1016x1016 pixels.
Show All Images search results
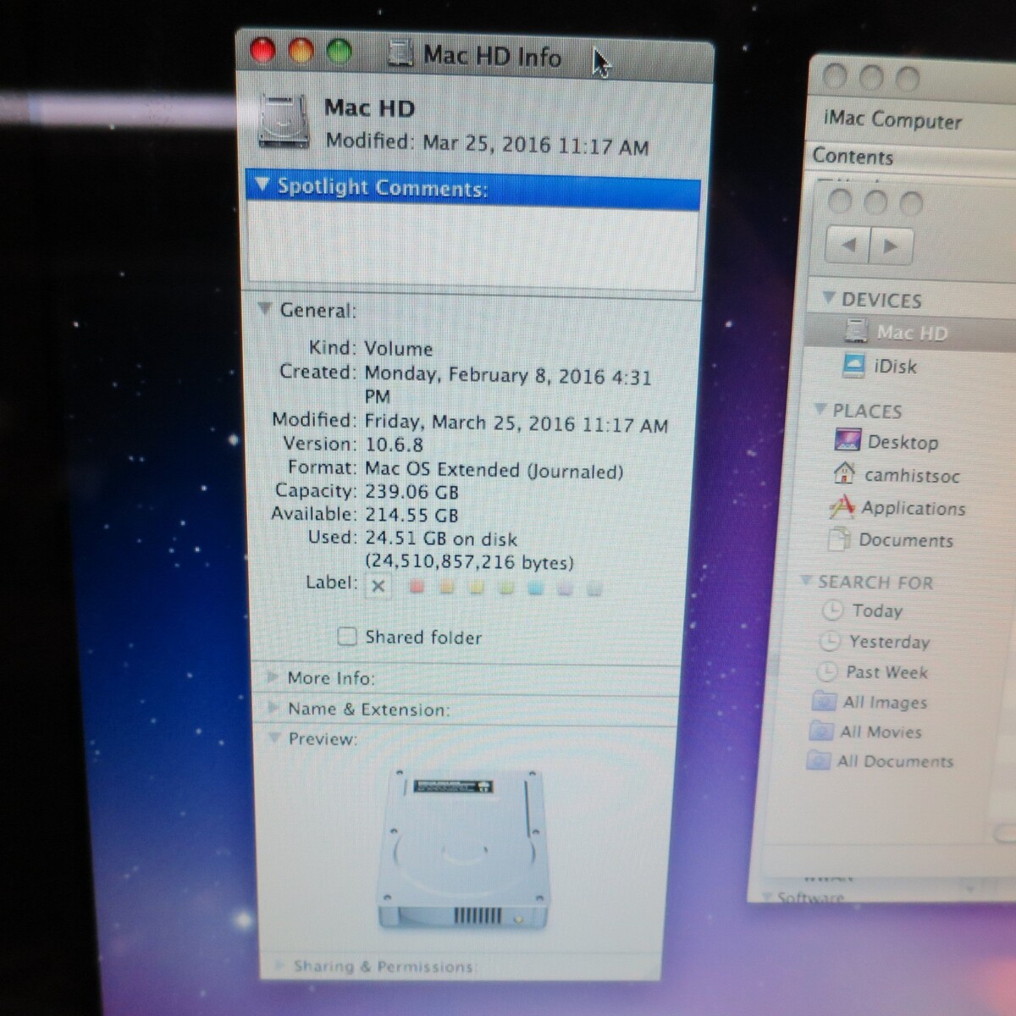(884, 703)
